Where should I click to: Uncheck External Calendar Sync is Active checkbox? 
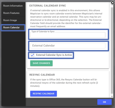pos(32,55)
